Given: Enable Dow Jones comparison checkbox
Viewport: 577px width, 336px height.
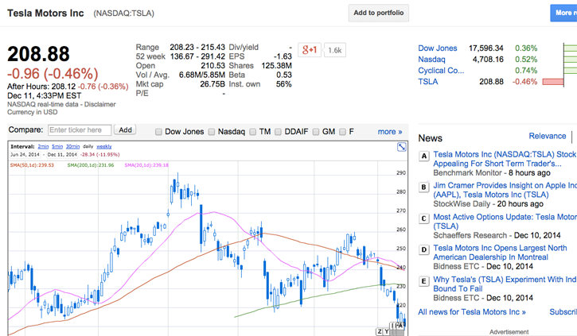Looking at the screenshot, I should point(158,132).
